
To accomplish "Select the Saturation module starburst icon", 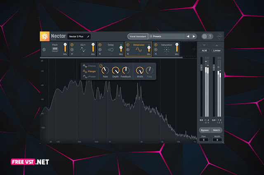I will tap(167, 50).
